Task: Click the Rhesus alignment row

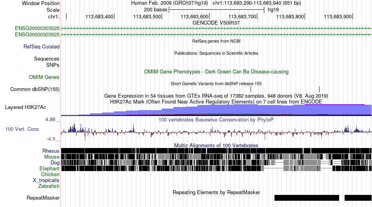Action: [216, 151]
